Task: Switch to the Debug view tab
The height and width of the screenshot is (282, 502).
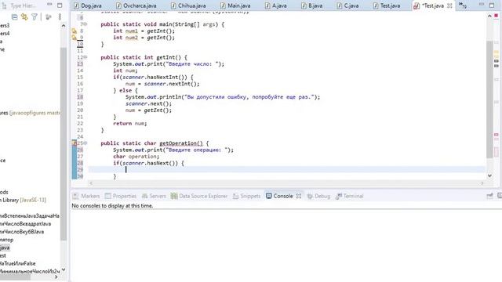Action: (x=318, y=196)
